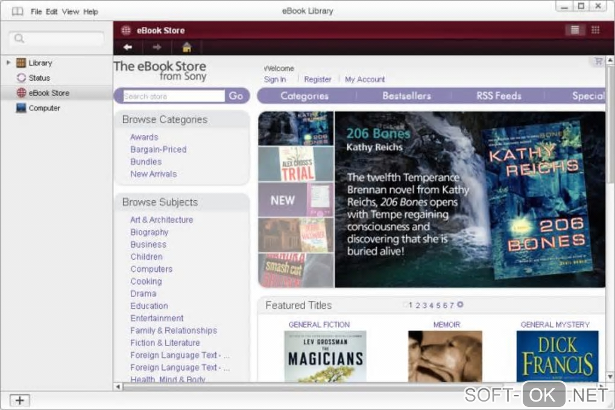The height and width of the screenshot is (410, 615).
Task: Click in the Search store input field
Action: tap(174, 96)
